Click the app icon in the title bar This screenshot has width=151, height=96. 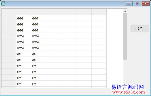pyautogui.click(x=3, y=3)
